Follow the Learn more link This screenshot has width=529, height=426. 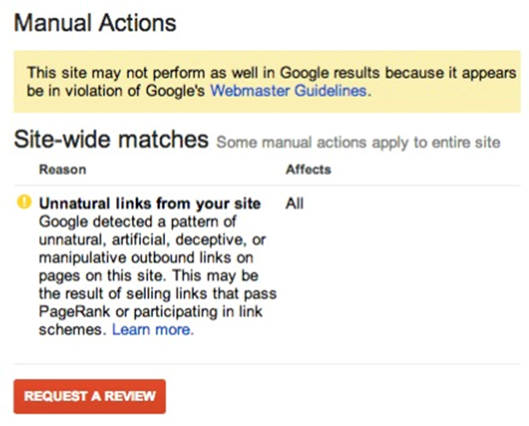pyautogui.click(x=153, y=329)
